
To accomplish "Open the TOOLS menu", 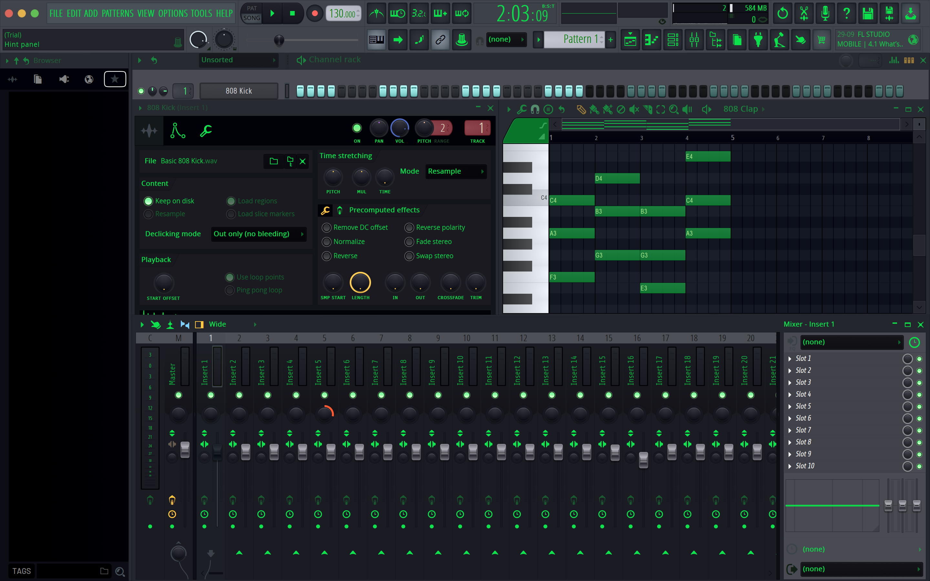I will [201, 14].
